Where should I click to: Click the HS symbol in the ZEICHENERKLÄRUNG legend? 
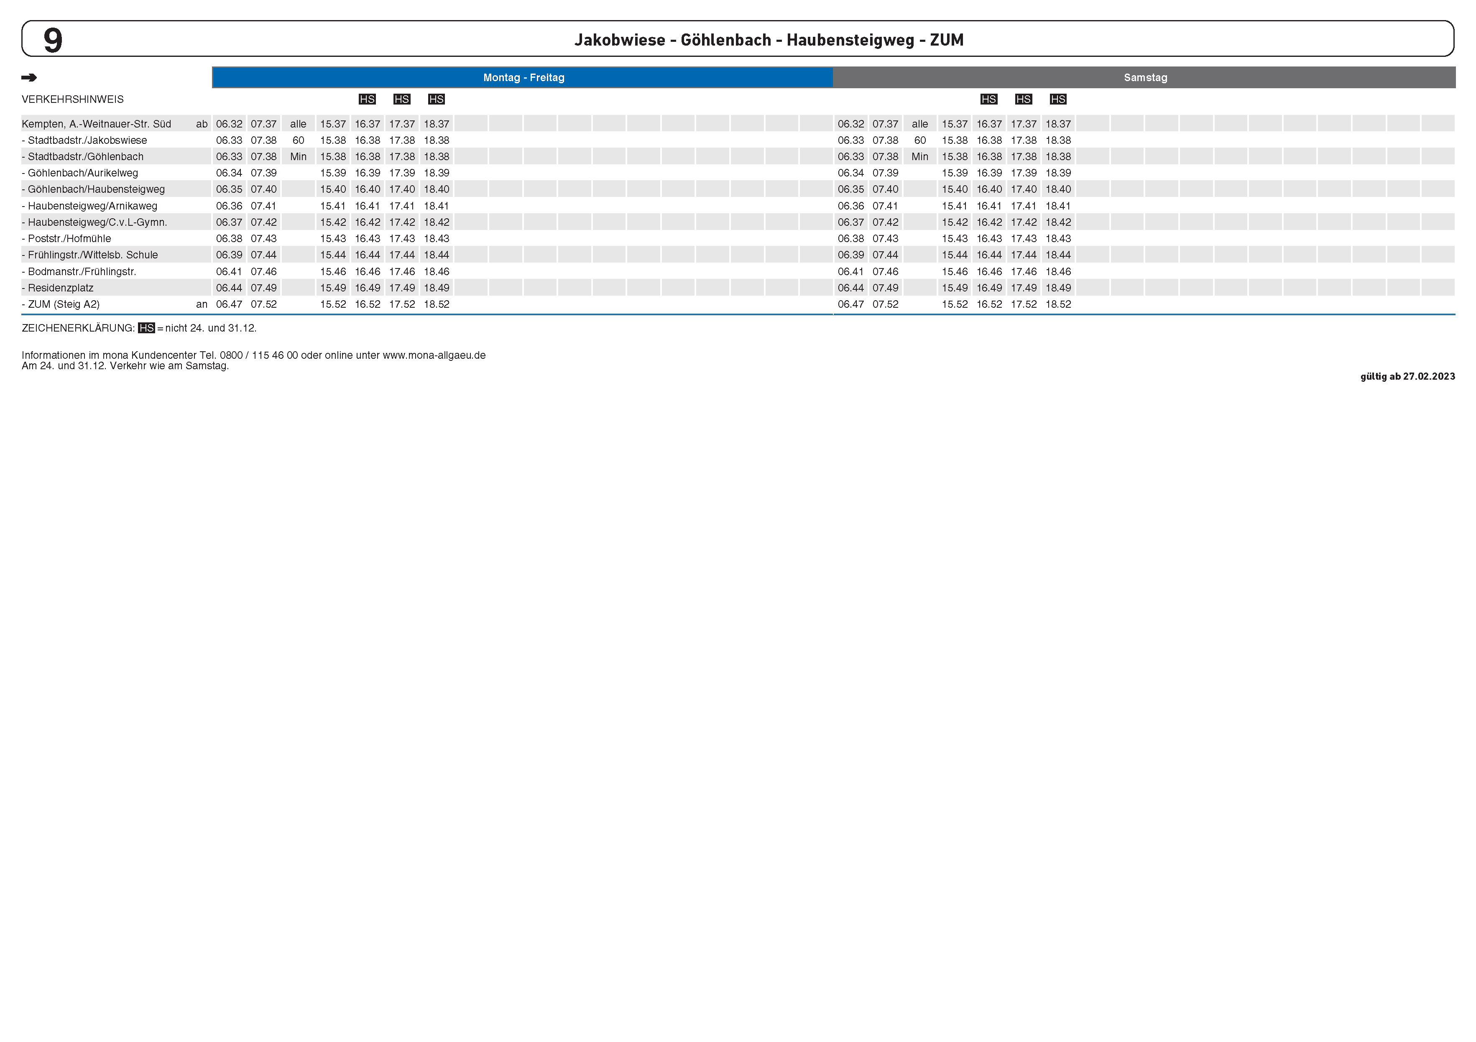(x=147, y=328)
